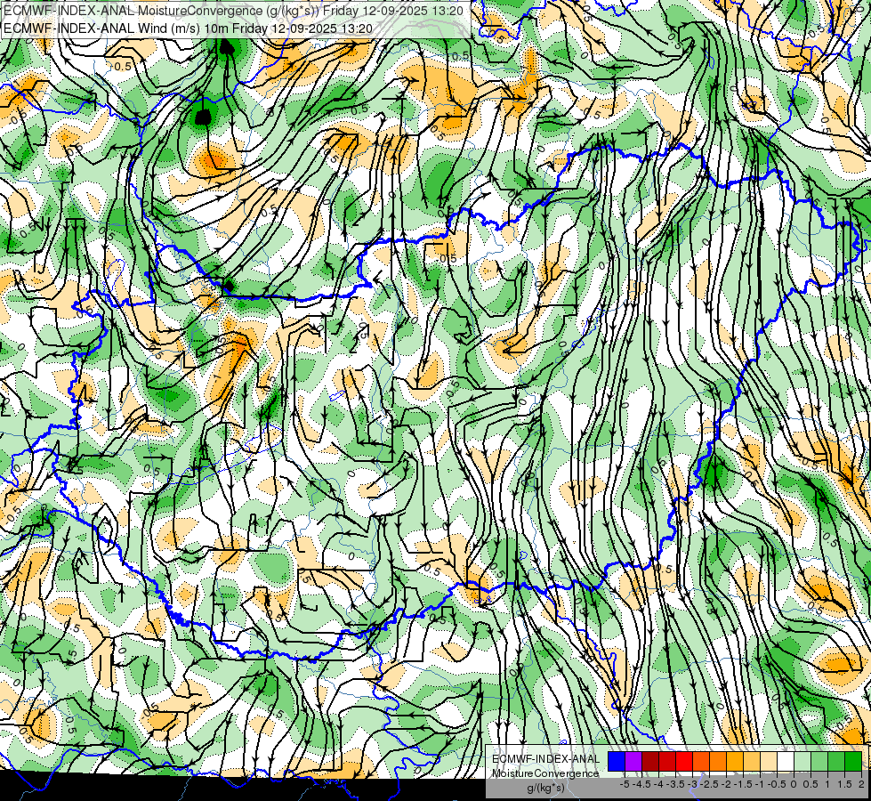
Task: Click the palest green legend swatch
Action: (x=802, y=761)
